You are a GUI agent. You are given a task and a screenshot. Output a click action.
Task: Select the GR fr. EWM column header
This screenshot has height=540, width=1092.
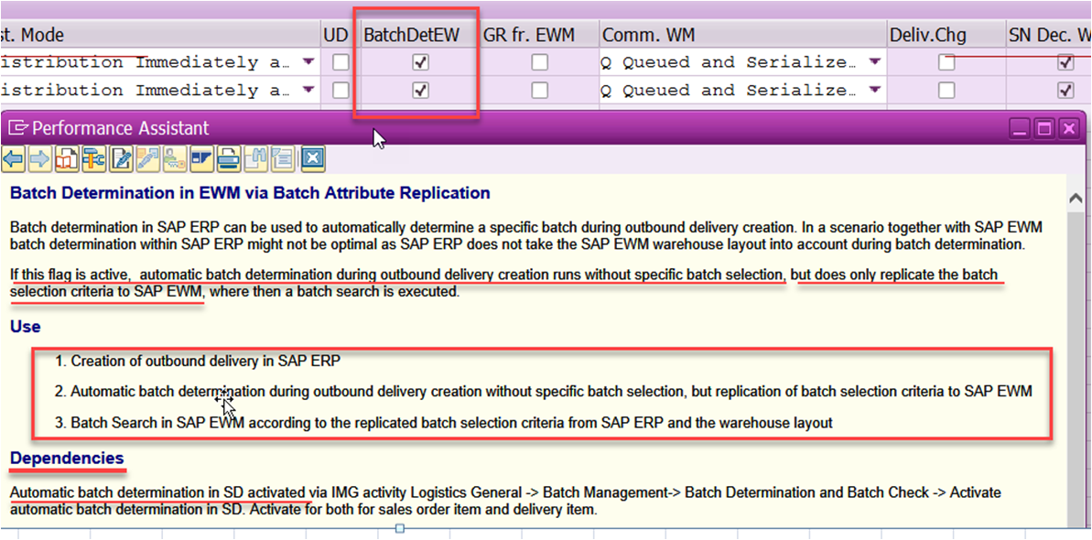coord(538,35)
